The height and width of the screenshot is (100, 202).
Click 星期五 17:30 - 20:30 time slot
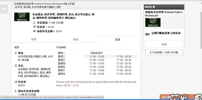point(124,67)
